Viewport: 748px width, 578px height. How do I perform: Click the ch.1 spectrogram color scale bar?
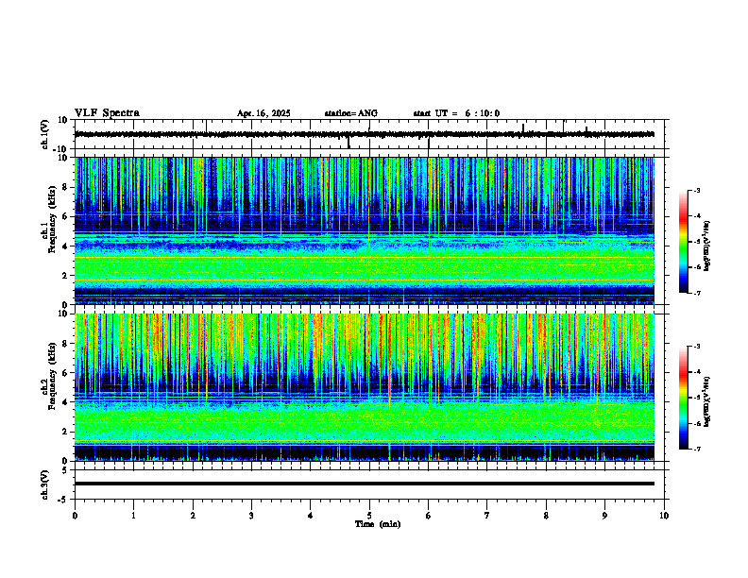point(683,242)
